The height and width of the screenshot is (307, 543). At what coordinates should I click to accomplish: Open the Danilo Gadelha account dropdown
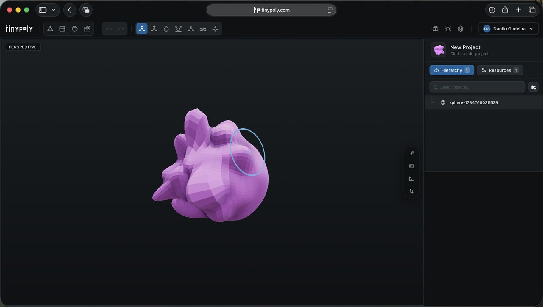(508, 29)
